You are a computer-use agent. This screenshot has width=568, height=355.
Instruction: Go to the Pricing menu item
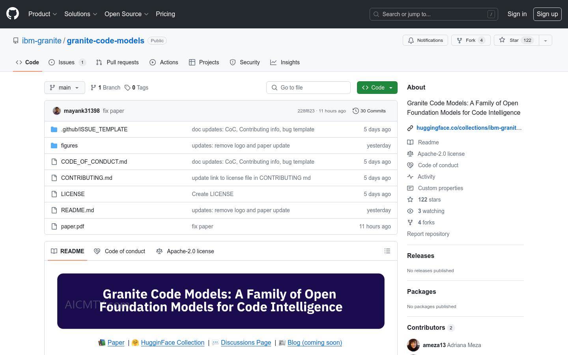(165, 14)
